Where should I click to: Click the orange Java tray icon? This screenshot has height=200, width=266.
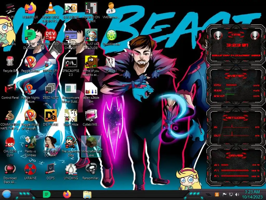pyautogui.click(x=217, y=194)
